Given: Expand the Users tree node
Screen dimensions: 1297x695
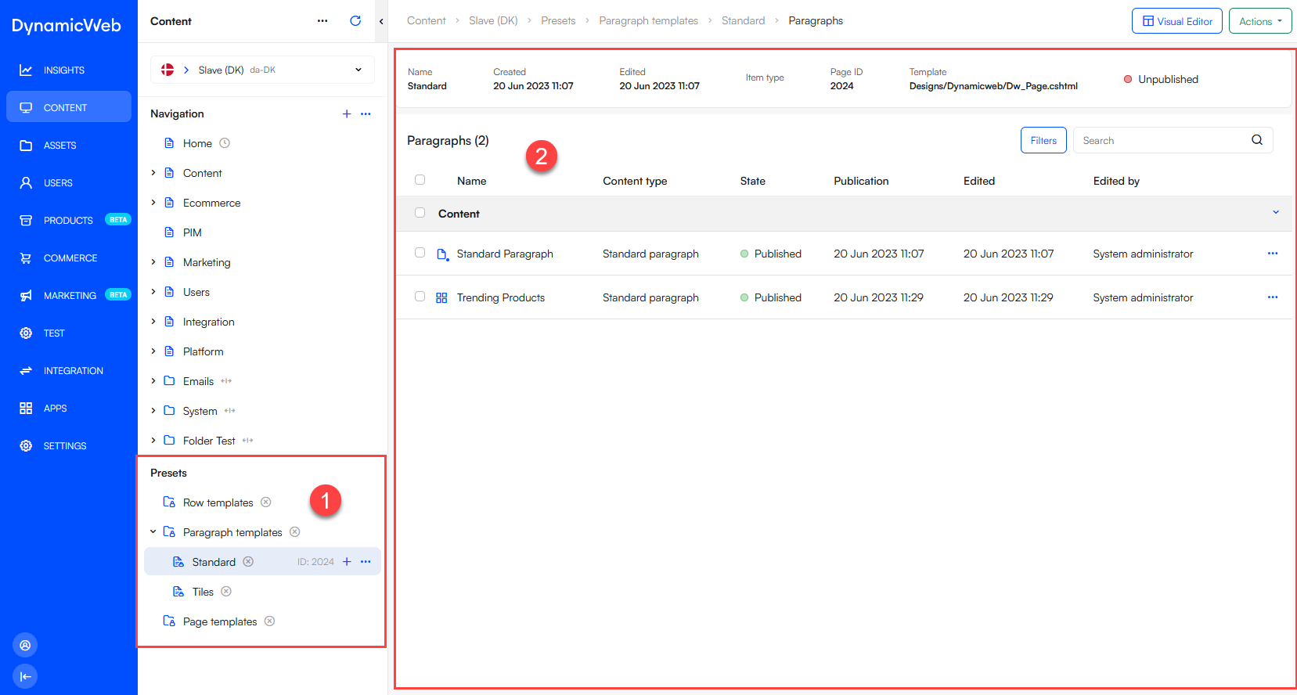Looking at the screenshot, I should click(x=153, y=292).
